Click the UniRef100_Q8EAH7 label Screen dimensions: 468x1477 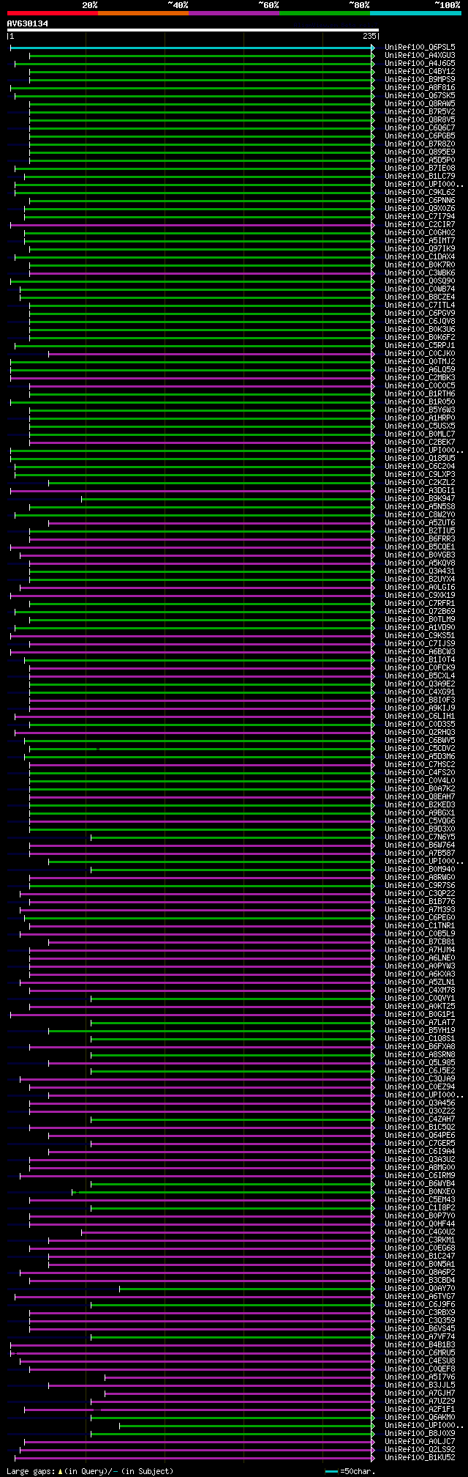point(420,797)
